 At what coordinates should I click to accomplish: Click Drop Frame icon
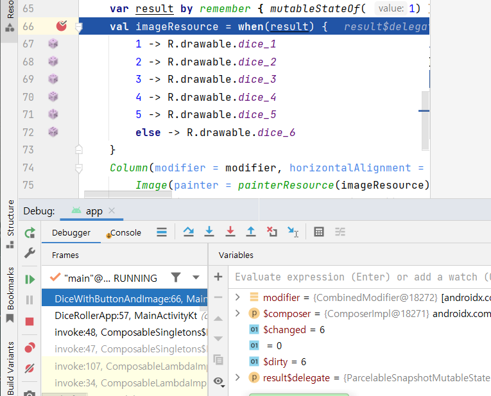coord(271,232)
